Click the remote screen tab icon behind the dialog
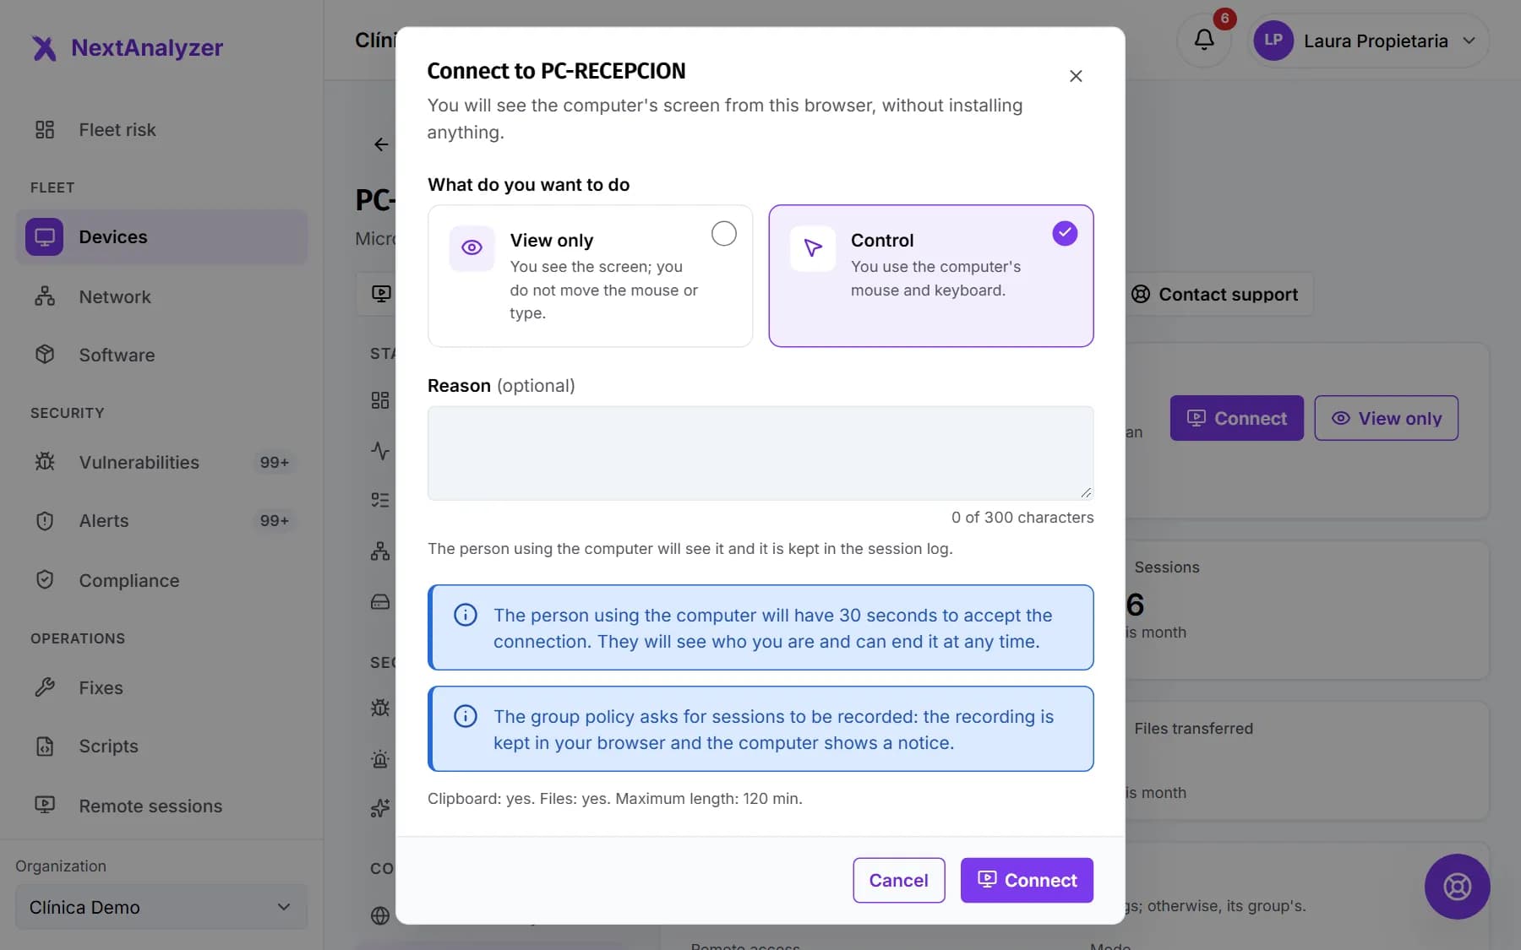The image size is (1521, 950). (x=381, y=294)
